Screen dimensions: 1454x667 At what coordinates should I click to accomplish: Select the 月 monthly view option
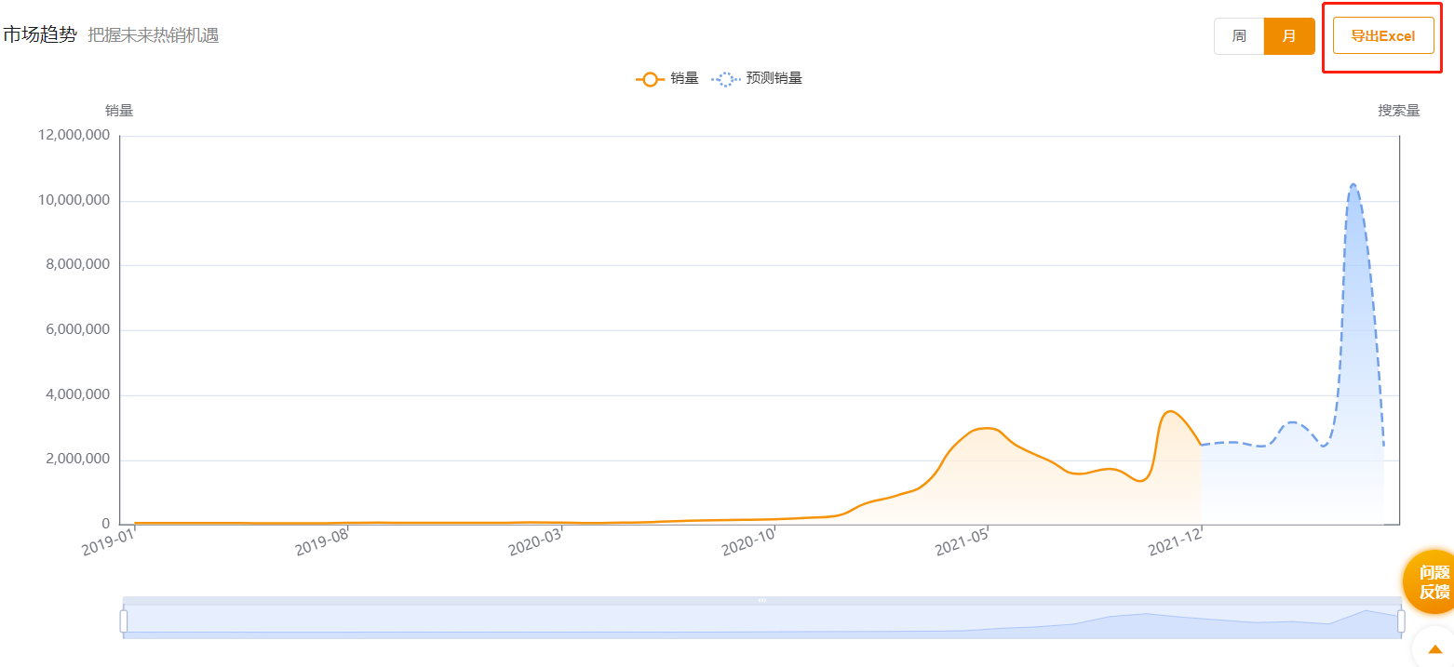pos(1289,36)
